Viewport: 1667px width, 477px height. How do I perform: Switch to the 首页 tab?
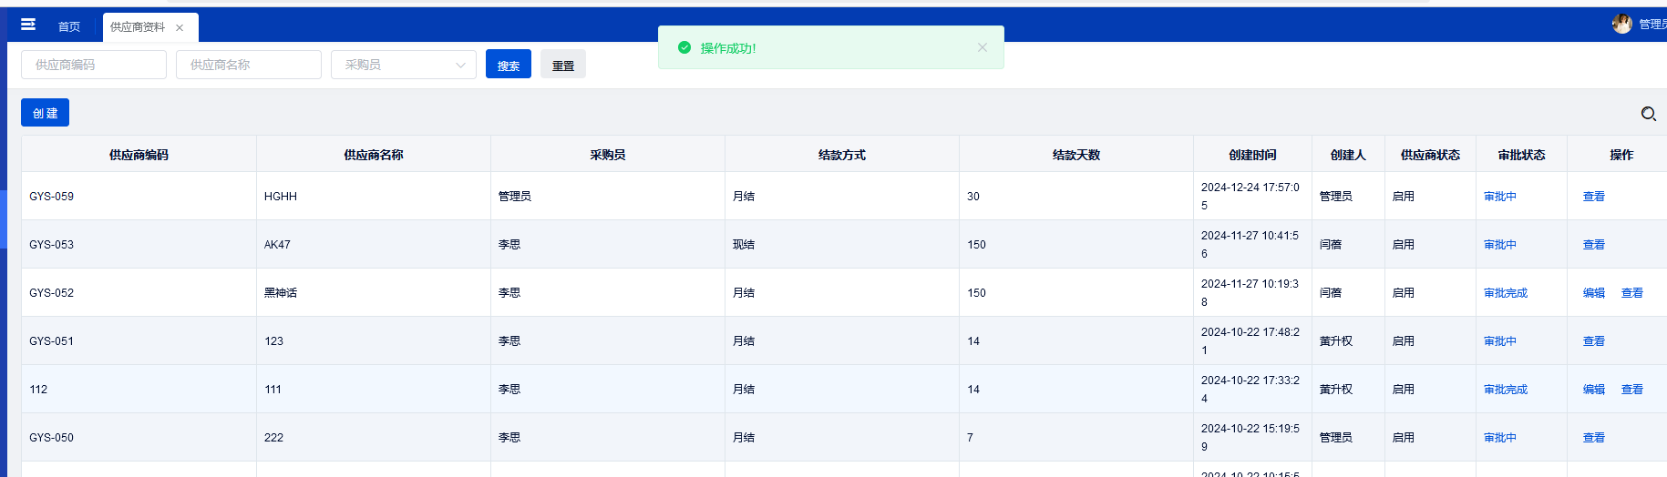coord(69,27)
